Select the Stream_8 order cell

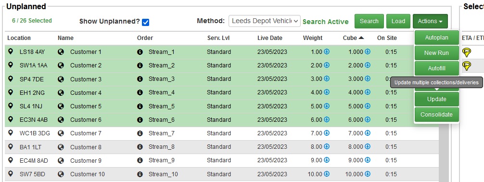162,147
